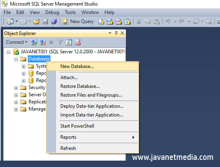
Task: Choose Restore Files and Filegroups
Action: click(93, 95)
